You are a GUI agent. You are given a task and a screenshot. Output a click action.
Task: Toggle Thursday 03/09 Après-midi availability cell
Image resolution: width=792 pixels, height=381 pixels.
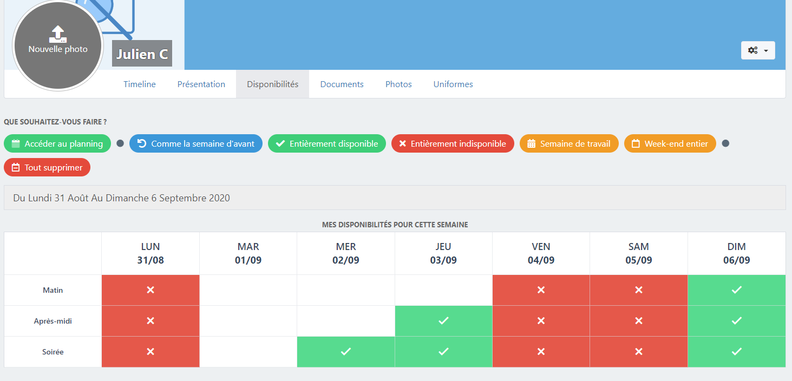pos(443,321)
